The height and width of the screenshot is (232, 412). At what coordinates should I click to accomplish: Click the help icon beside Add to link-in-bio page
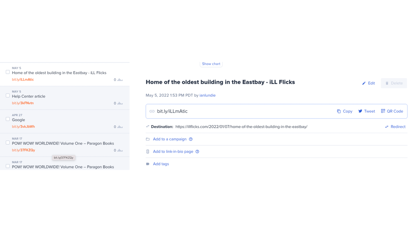coord(197,151)
